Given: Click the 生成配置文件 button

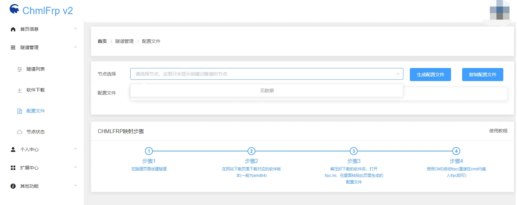Looking at the screenshot, I should point(430,75).
